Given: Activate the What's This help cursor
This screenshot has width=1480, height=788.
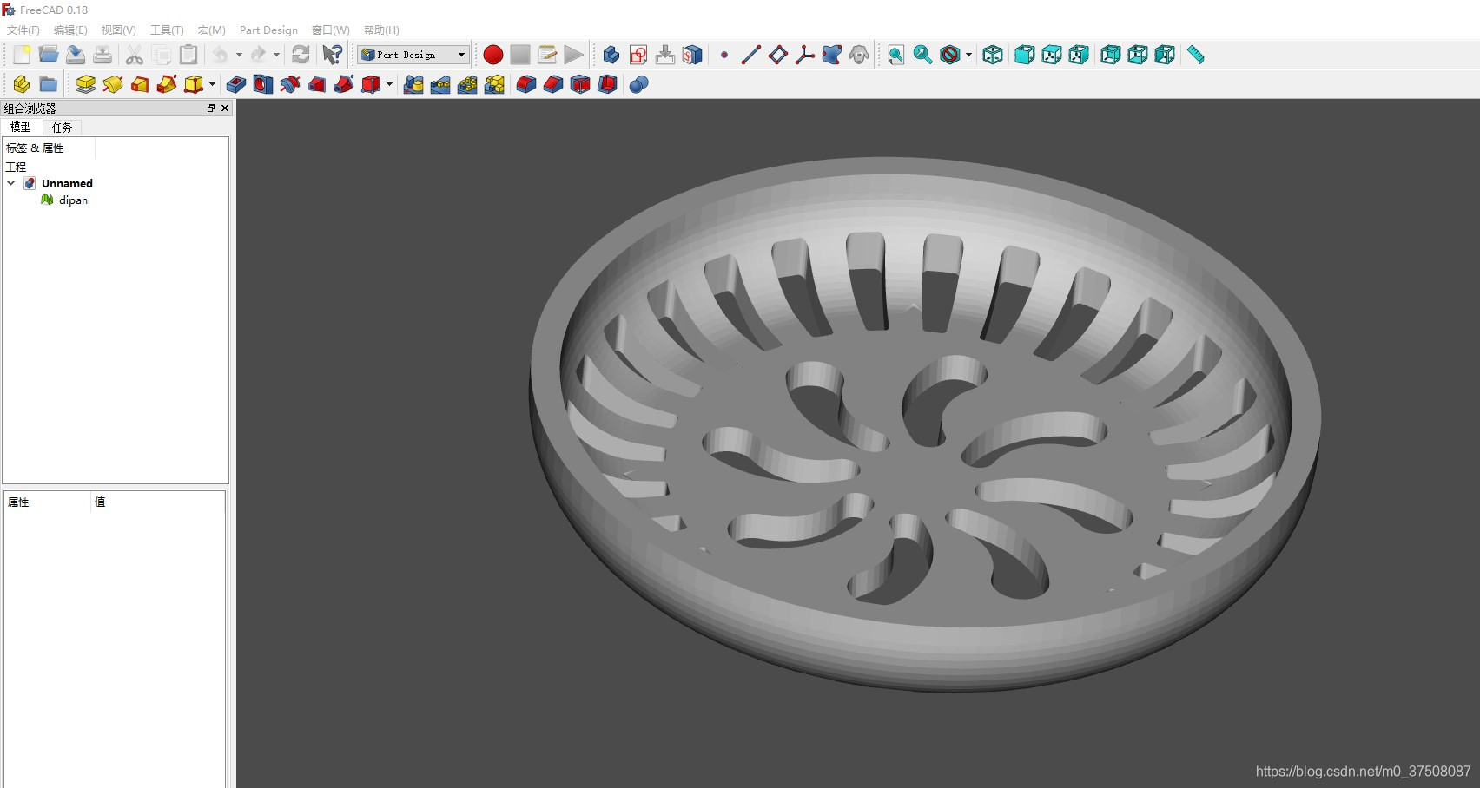Looking at the screenshot, I should pos(333,55).
